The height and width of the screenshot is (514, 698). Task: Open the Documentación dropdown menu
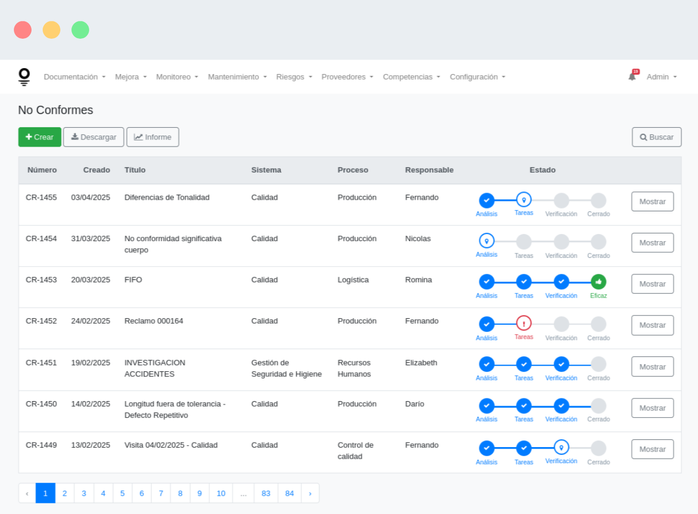[75, 77]
